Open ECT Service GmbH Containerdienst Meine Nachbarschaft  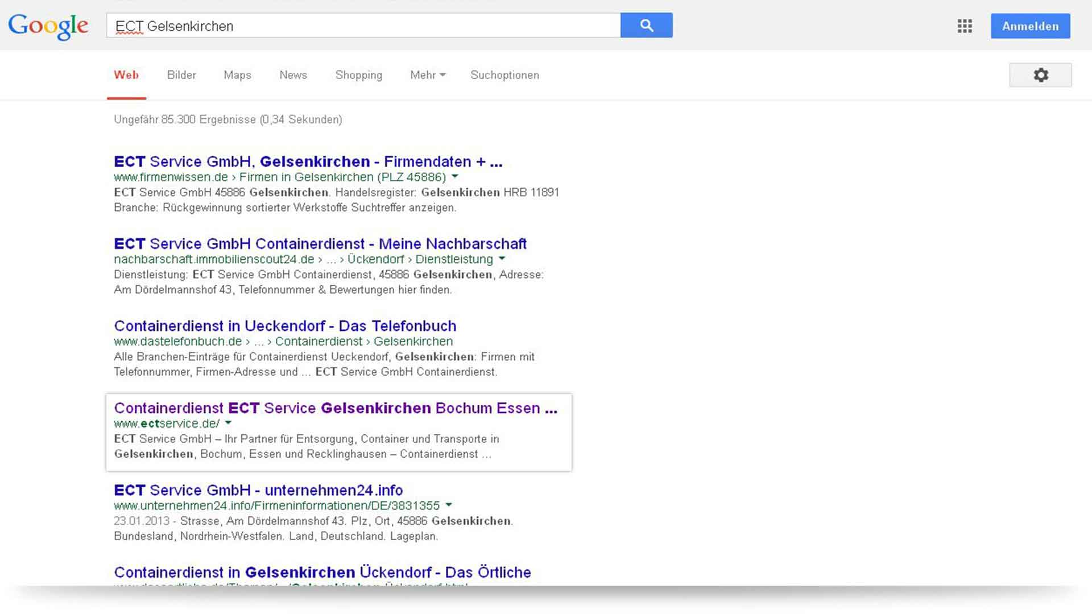coord(320,244)
